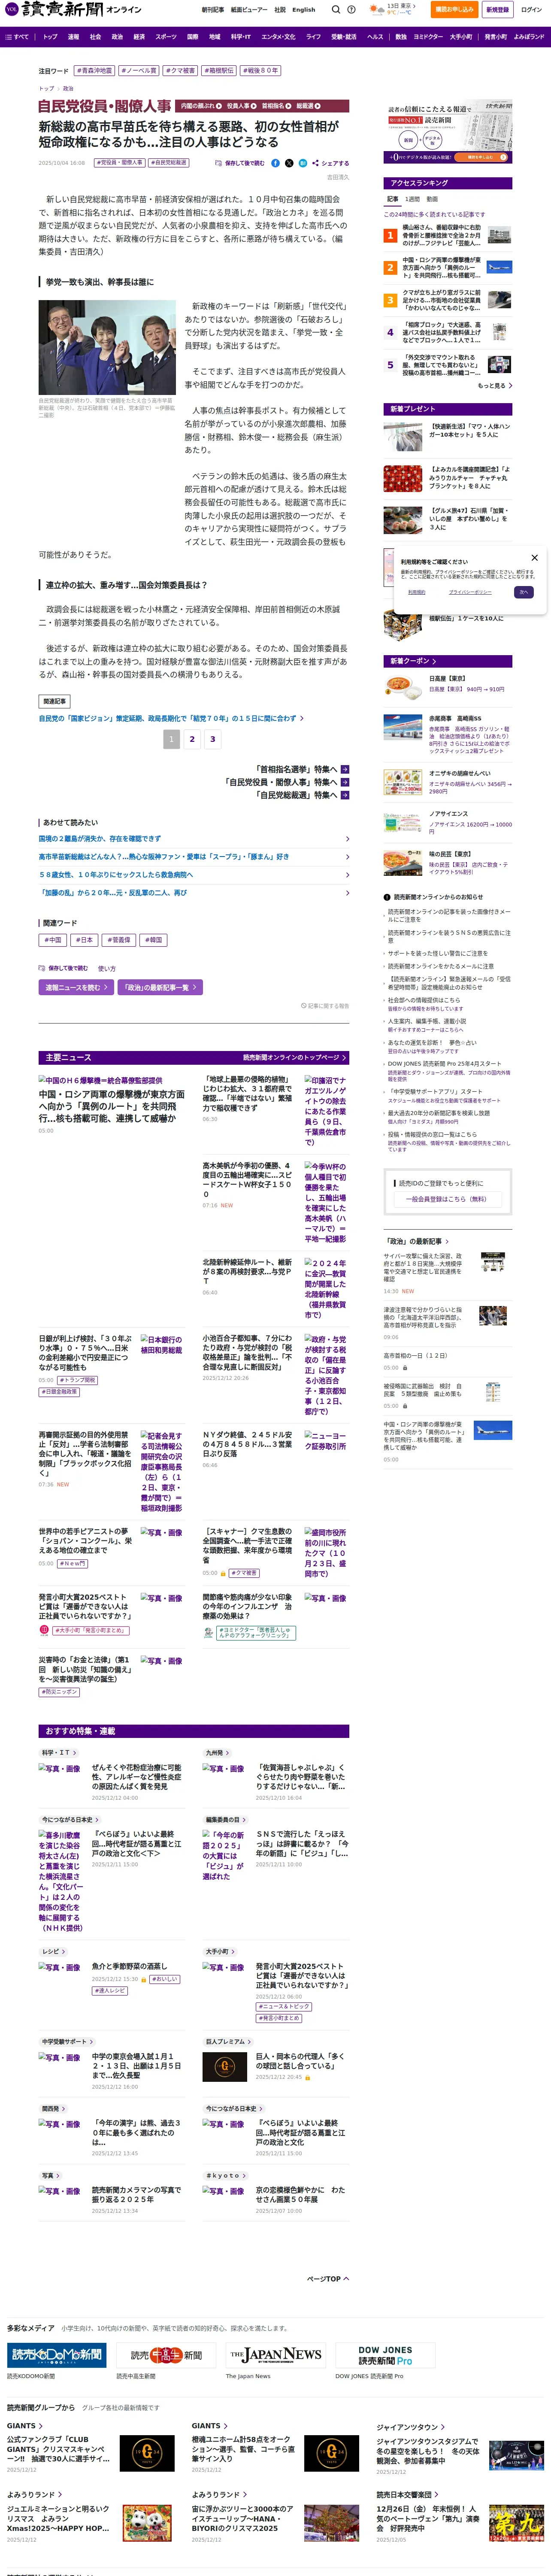This screenshot has width=551, height=2576.
Task: Click #青森沖地震 attention word tag
Action: tap(95, 71)
